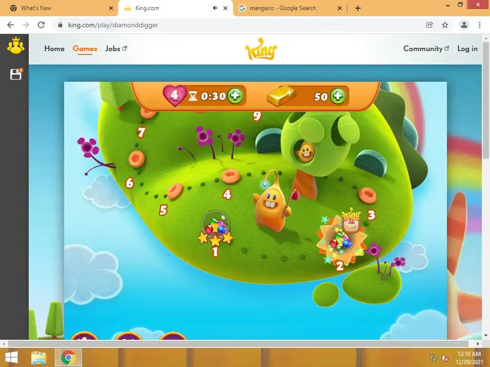This screenshot has height=367, width=490.
Task: Click the King logo in page header
Action: pyautogui.click(x=261, y=49)
